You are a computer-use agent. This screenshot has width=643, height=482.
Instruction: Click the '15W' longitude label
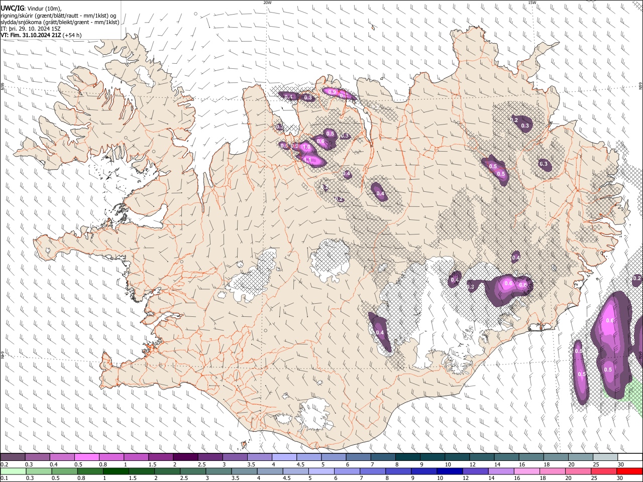pos(532,3)
